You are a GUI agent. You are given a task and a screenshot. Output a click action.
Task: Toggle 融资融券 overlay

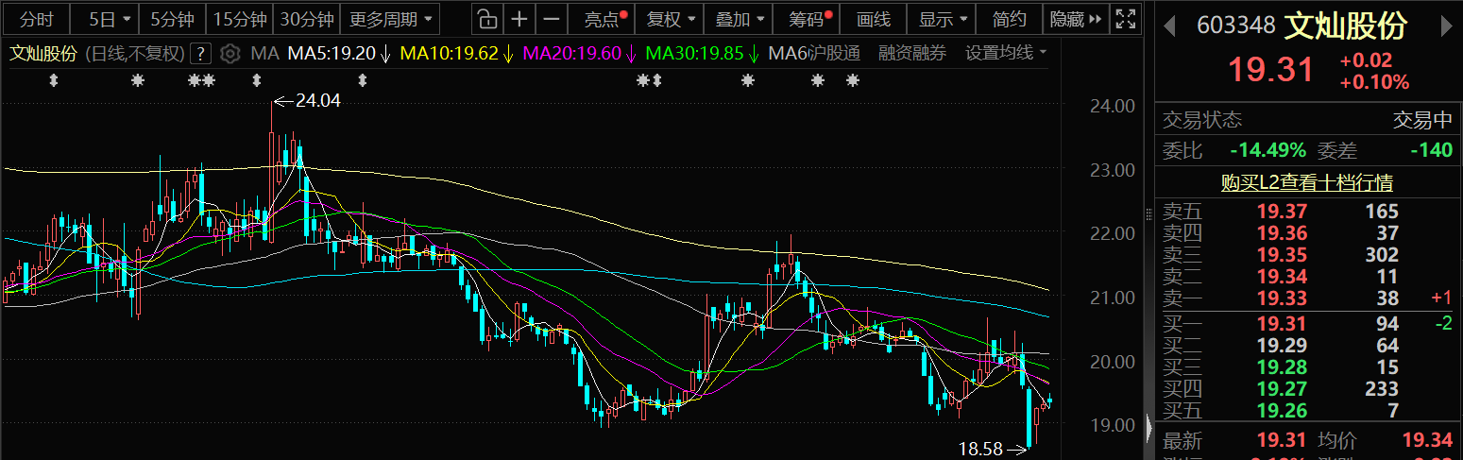[912, 53]
